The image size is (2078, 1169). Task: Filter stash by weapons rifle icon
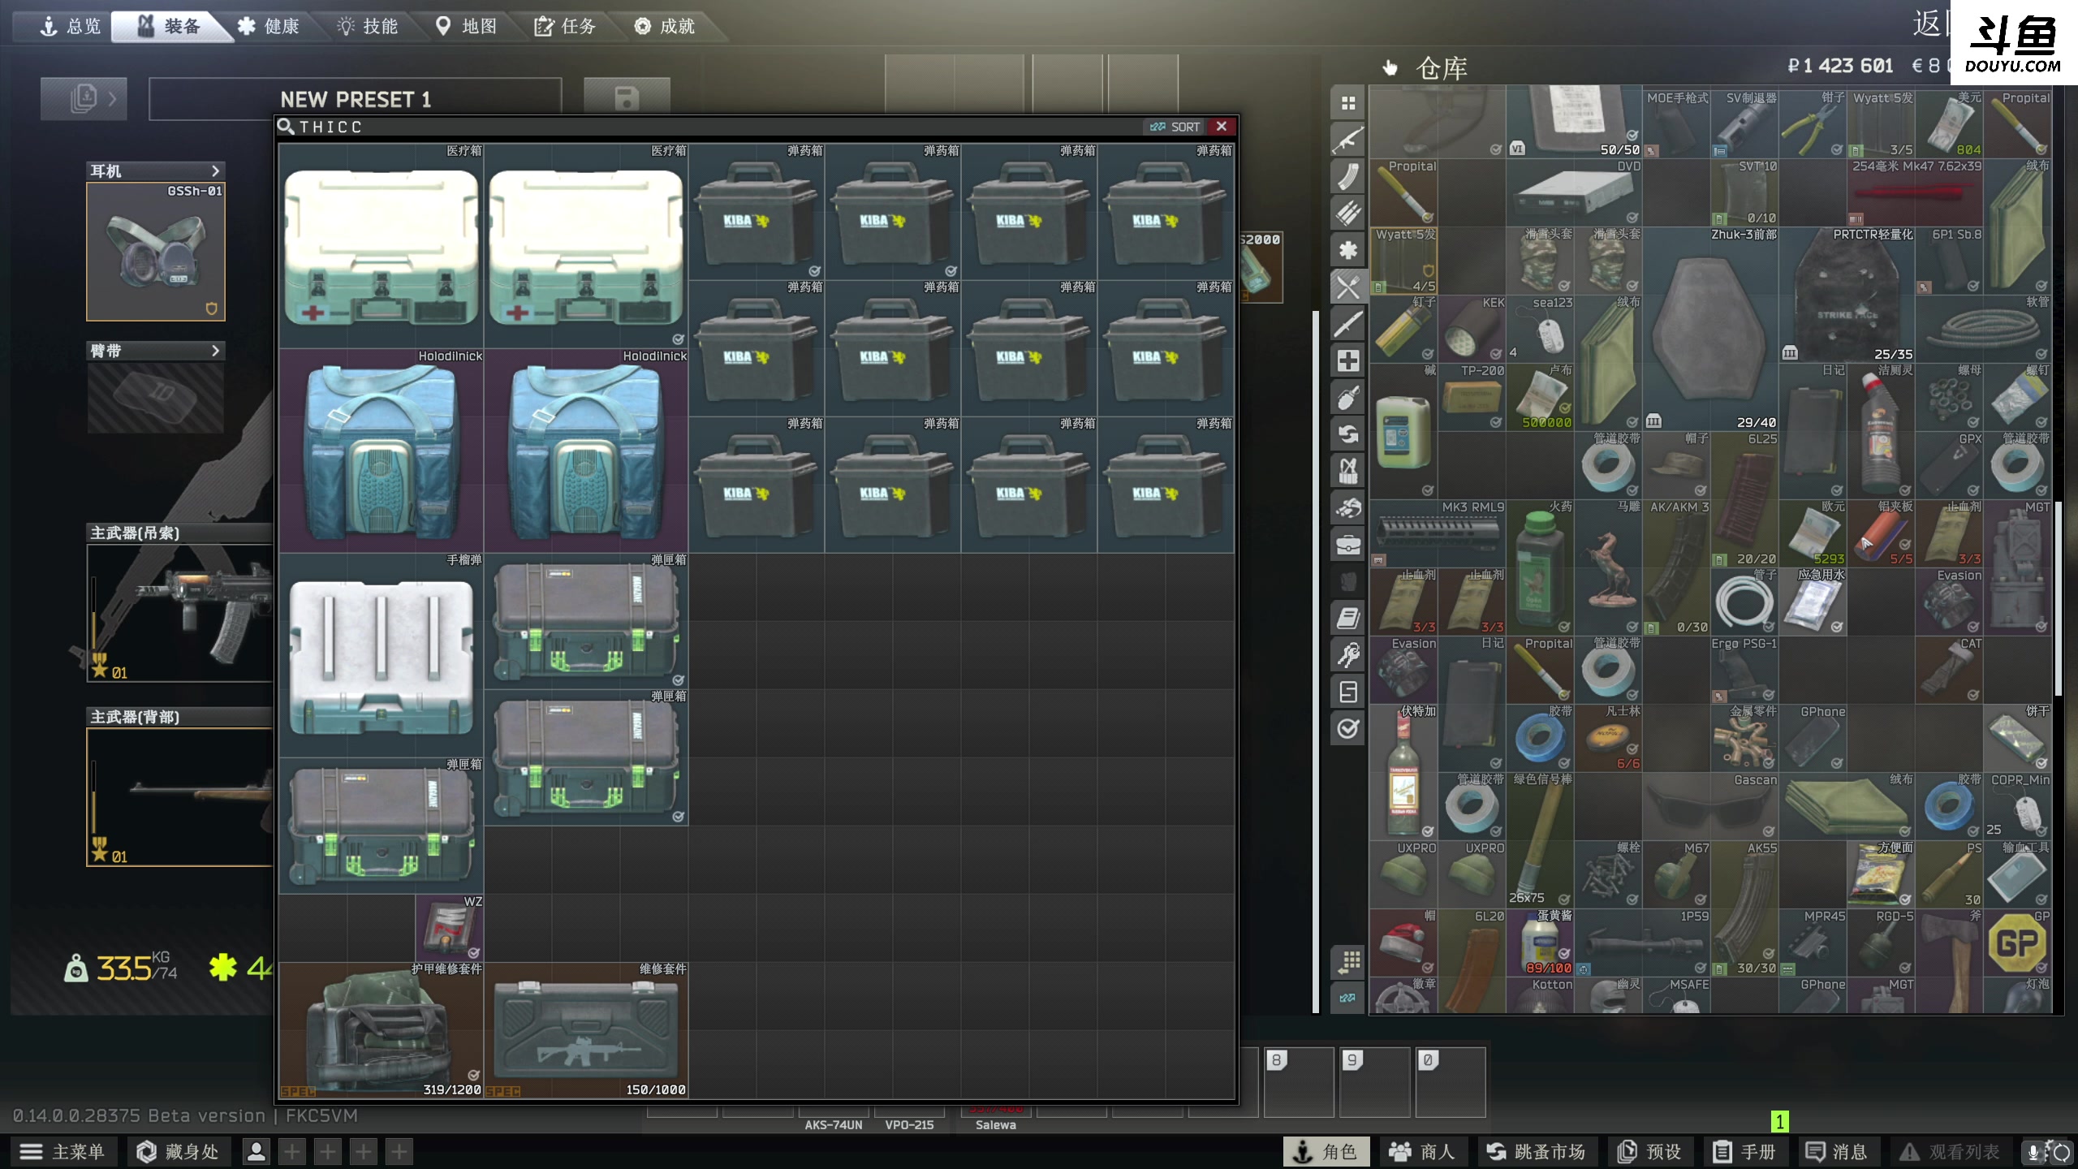point(1348,140)
